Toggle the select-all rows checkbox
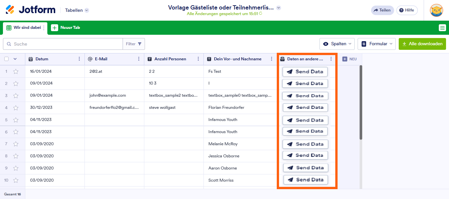The height and width of the screenshot is (199, 449). point(7,59)
